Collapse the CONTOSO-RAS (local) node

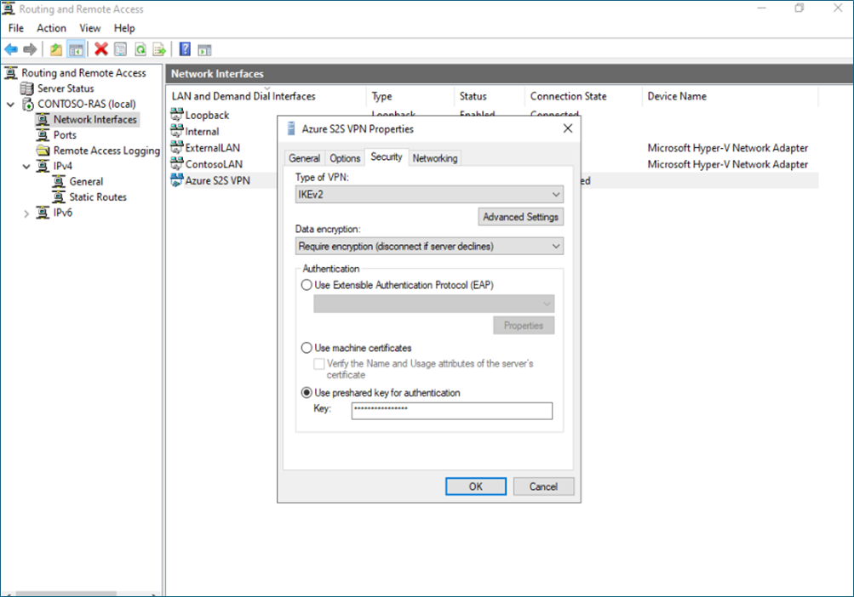pyautogui.click(x=10, y=105)
